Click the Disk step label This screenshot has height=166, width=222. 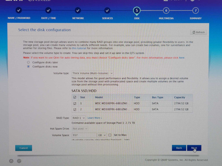tap(137, 18)
